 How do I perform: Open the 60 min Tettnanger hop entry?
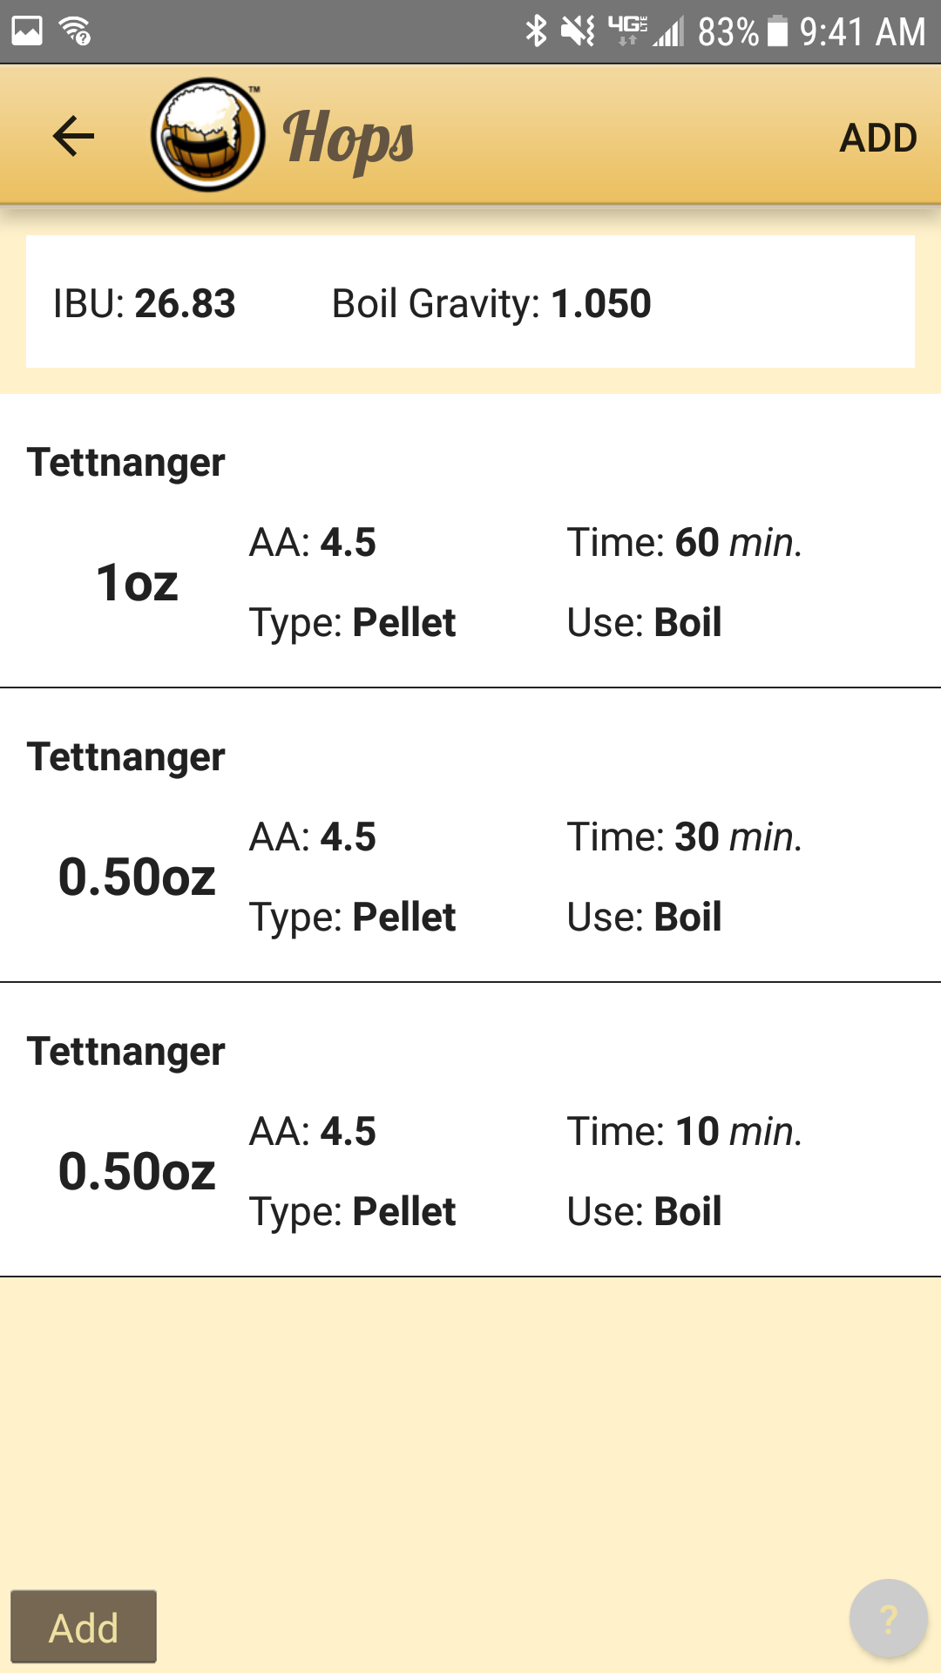(470, 540)
